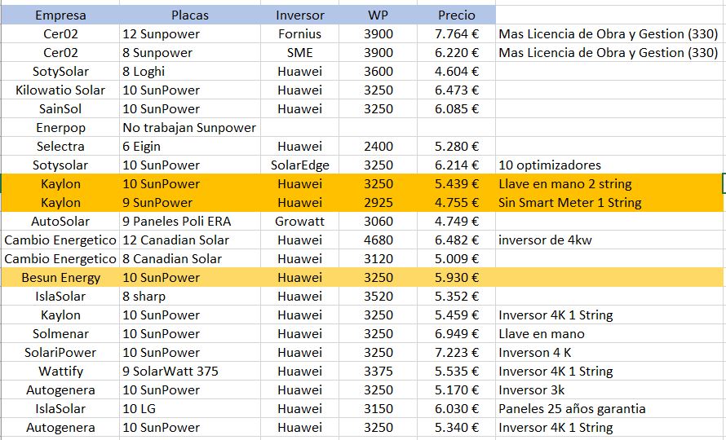This screenshot has height=440, width=726.
Task: Select the WP value 4680
Action: (x=378, y=240)
